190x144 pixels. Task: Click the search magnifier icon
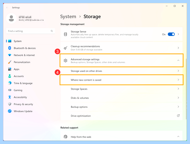point(52,31)
